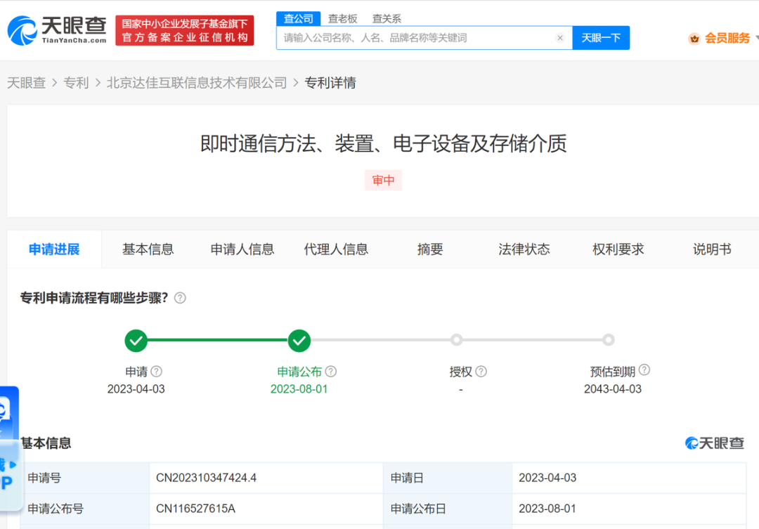Screen dimensions: 759x529
Task: Click the 天眼一下 search button
Action: 601,37
